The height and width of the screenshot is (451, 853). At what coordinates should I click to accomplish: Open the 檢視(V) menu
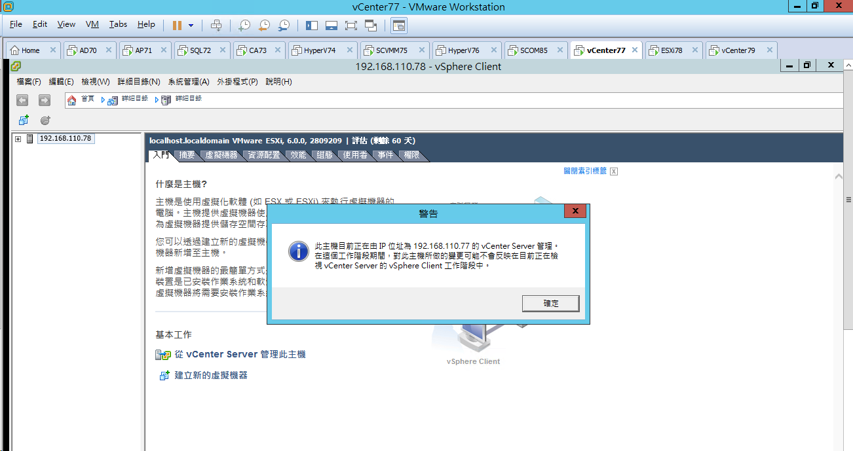coord(96,82)
